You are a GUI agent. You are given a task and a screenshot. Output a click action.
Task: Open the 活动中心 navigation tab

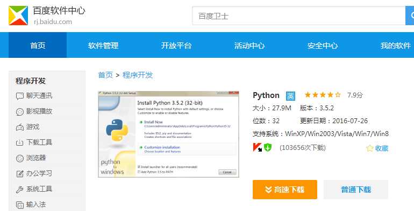[249, 45]
